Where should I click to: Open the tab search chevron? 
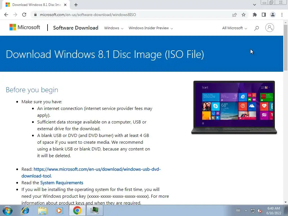point(254,5)
